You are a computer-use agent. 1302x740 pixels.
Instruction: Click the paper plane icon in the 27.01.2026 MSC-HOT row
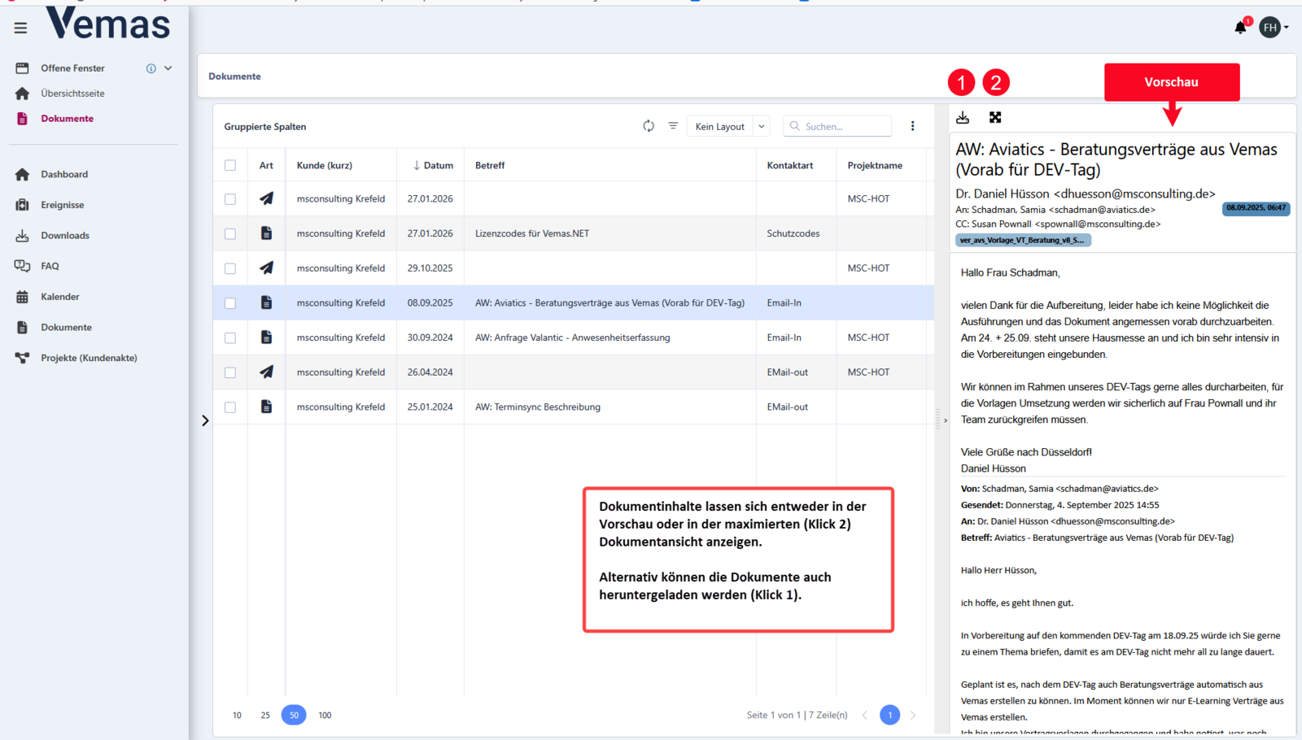pos(266,198)
